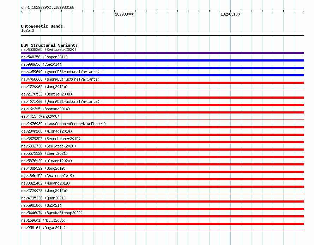Click nsv5981800 (Wu2021) label
The image size is (314, 245).
41,205
